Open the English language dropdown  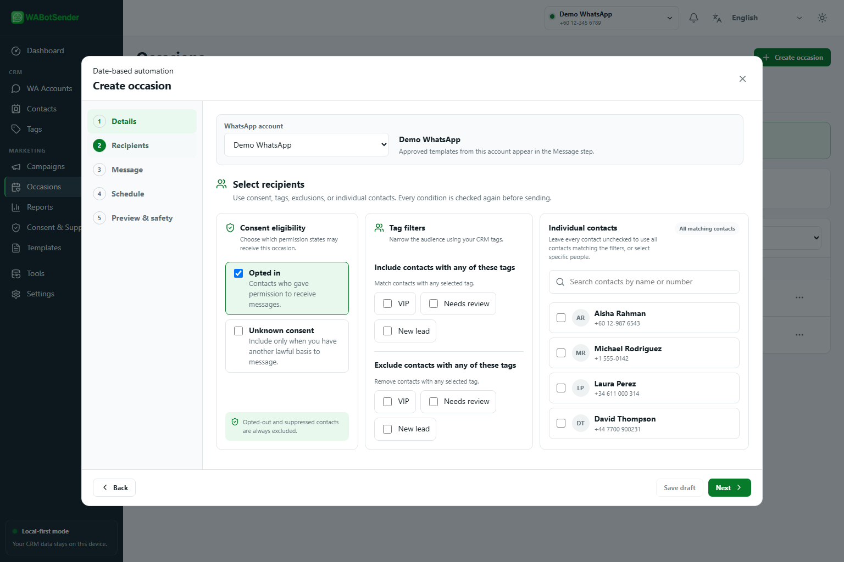[x=767, y=18]
